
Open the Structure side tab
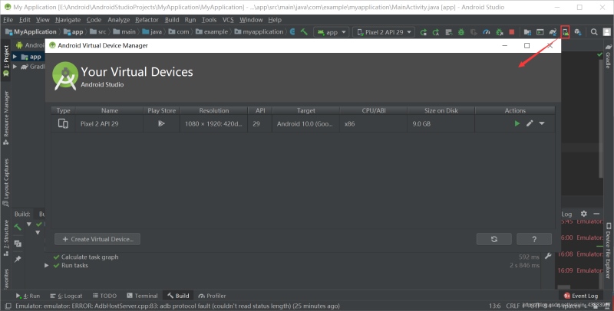click(x=6, y=237)
